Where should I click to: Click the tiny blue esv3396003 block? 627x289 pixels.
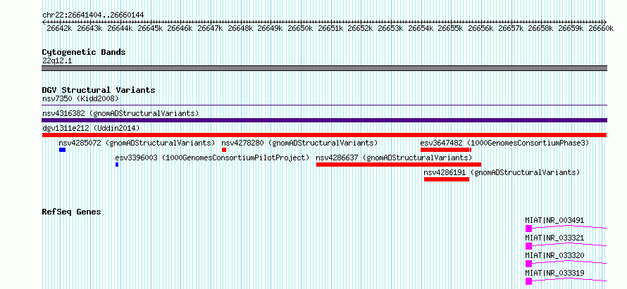[117, 165]
